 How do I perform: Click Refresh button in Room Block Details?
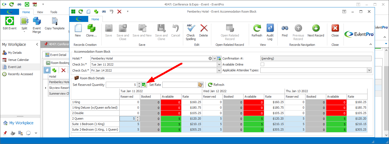[216, 85]
